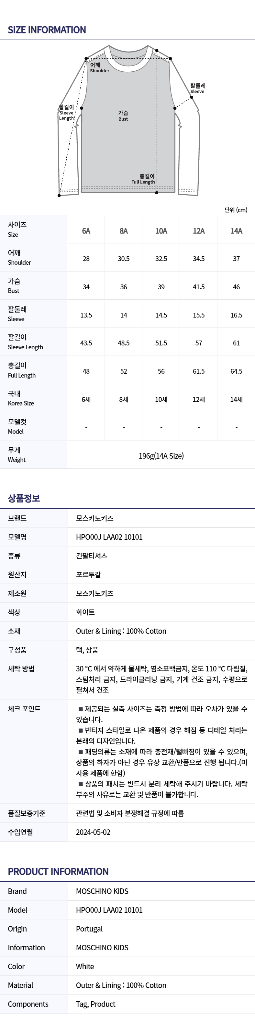The width and height of the screenshot is (255, 1035).
Task: Click the 61.5 full length value for 12A
Action: 199,371
